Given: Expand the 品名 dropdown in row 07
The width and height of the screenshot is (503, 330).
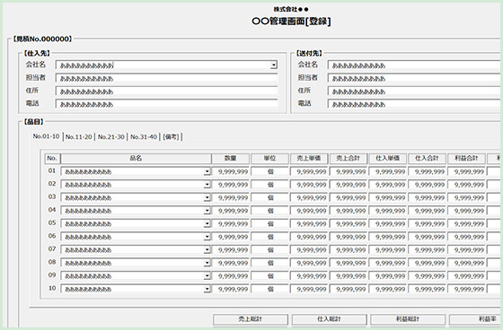Looking at the screenshot, I should [x=207, y=250].
